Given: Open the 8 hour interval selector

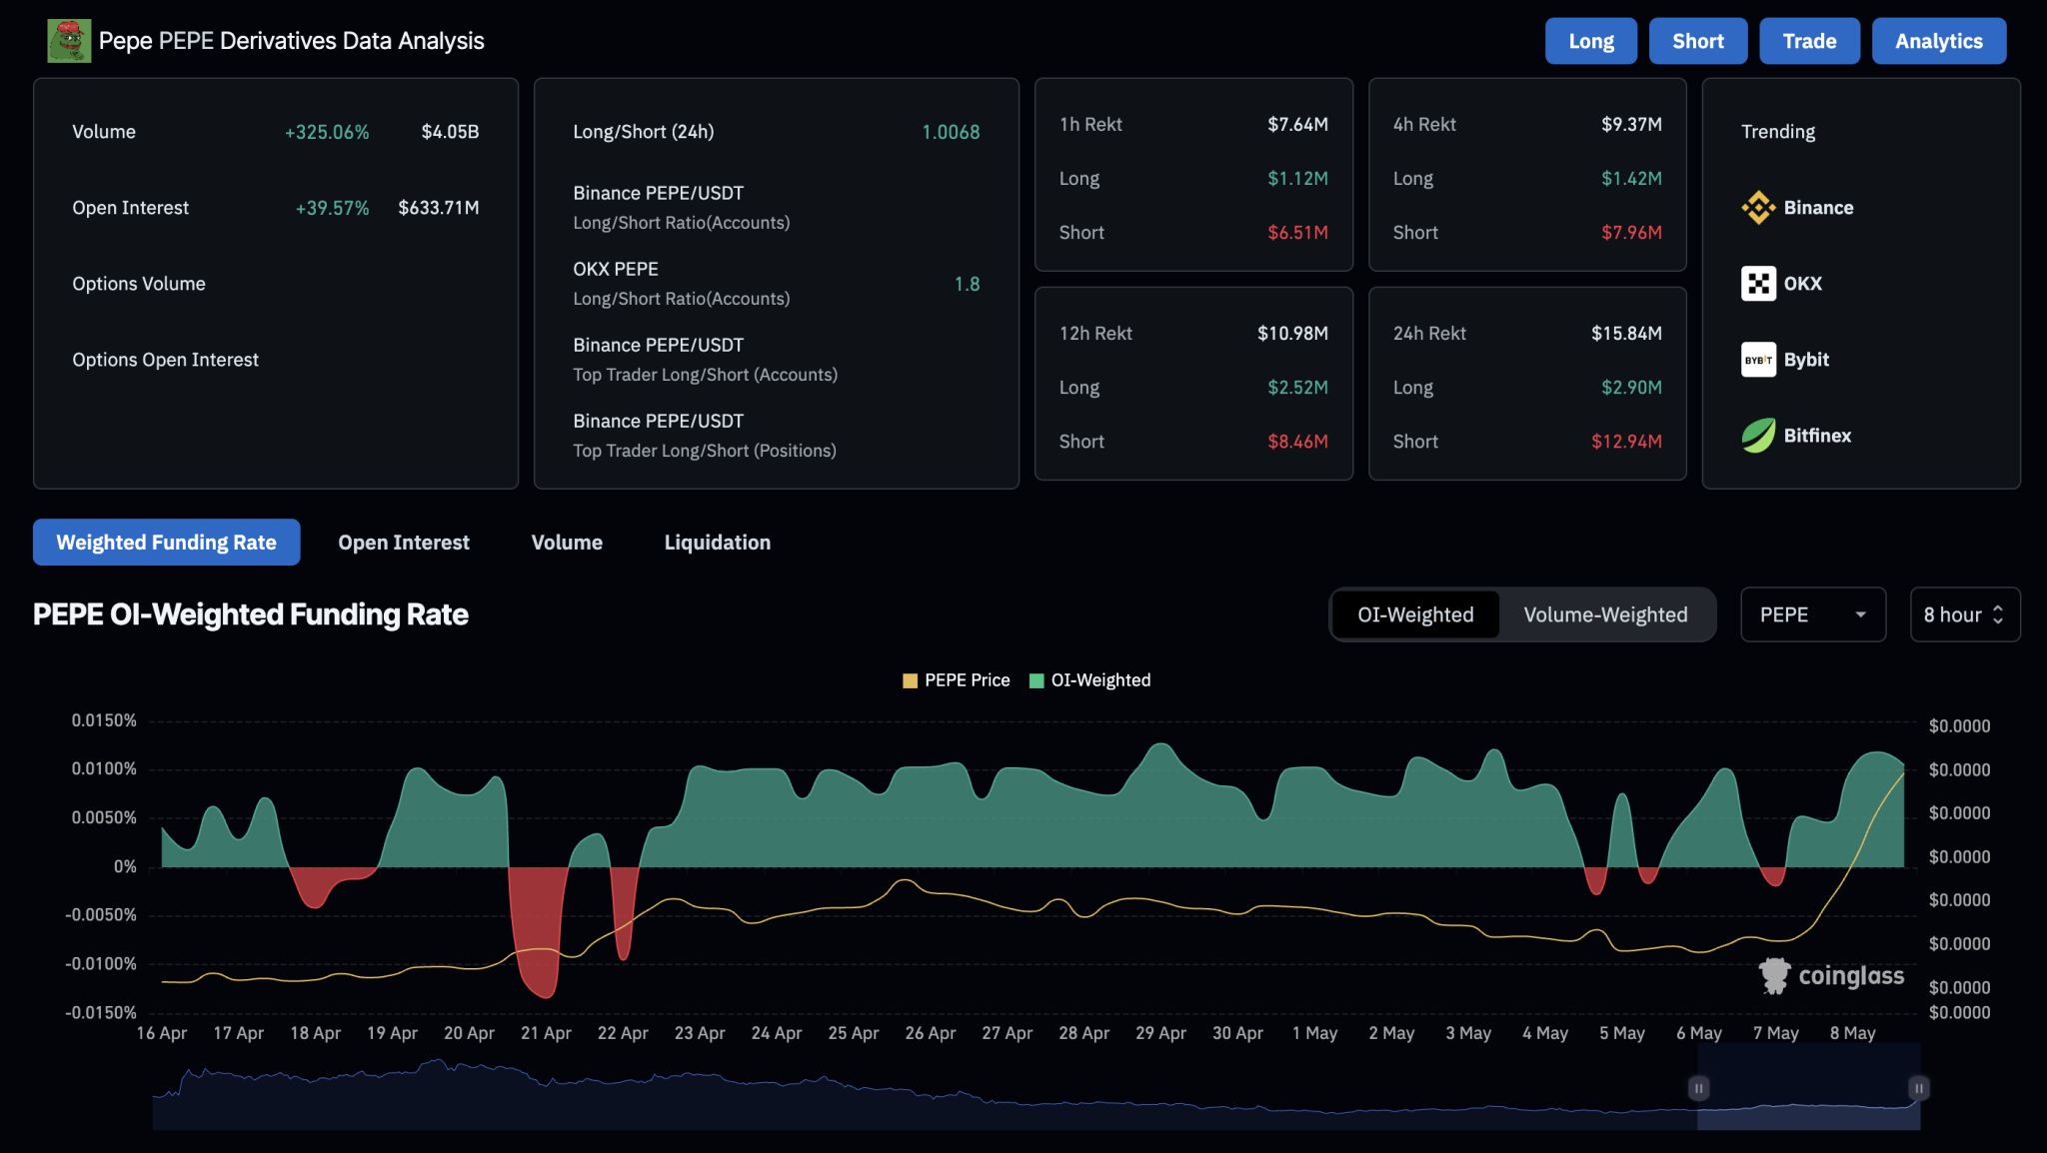Looking at the screenshot, I should coord(1964,614).
